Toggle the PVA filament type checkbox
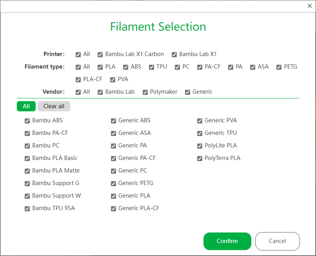Screen dimensions: 316x256 point(112,79)
